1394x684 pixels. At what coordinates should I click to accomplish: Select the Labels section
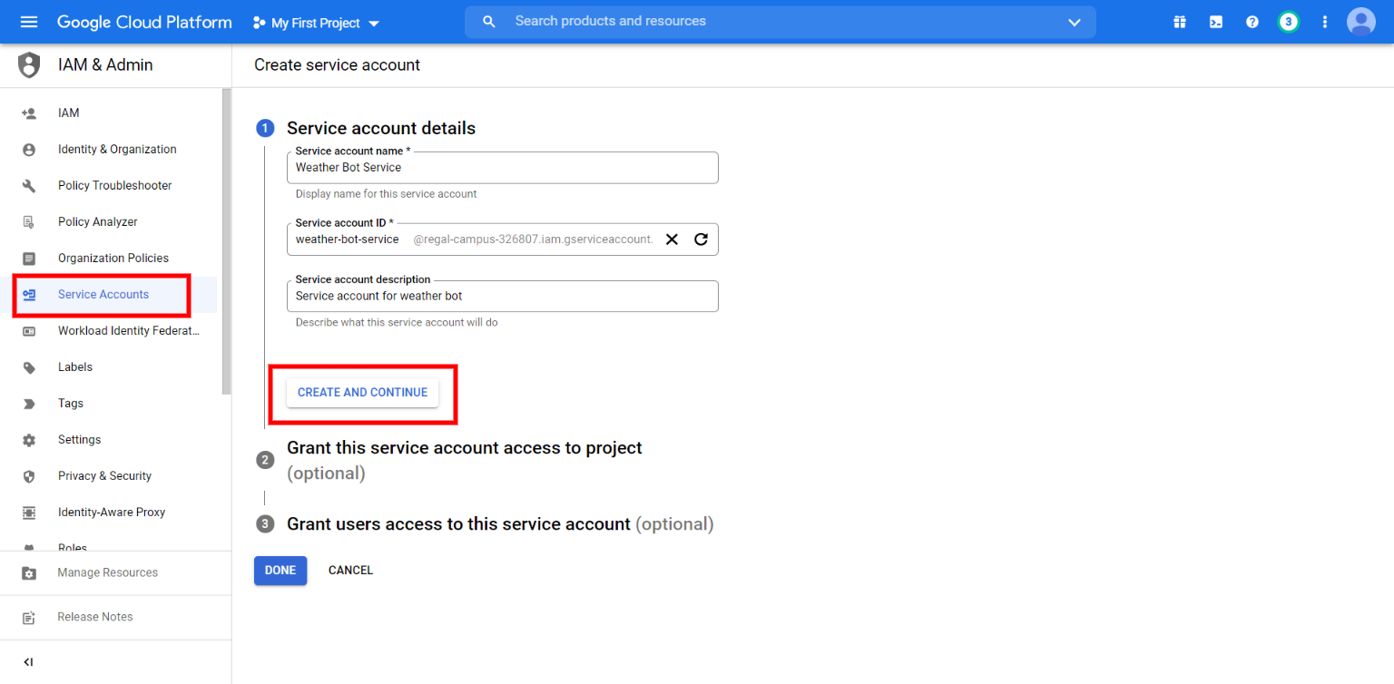tap(74, 366)
